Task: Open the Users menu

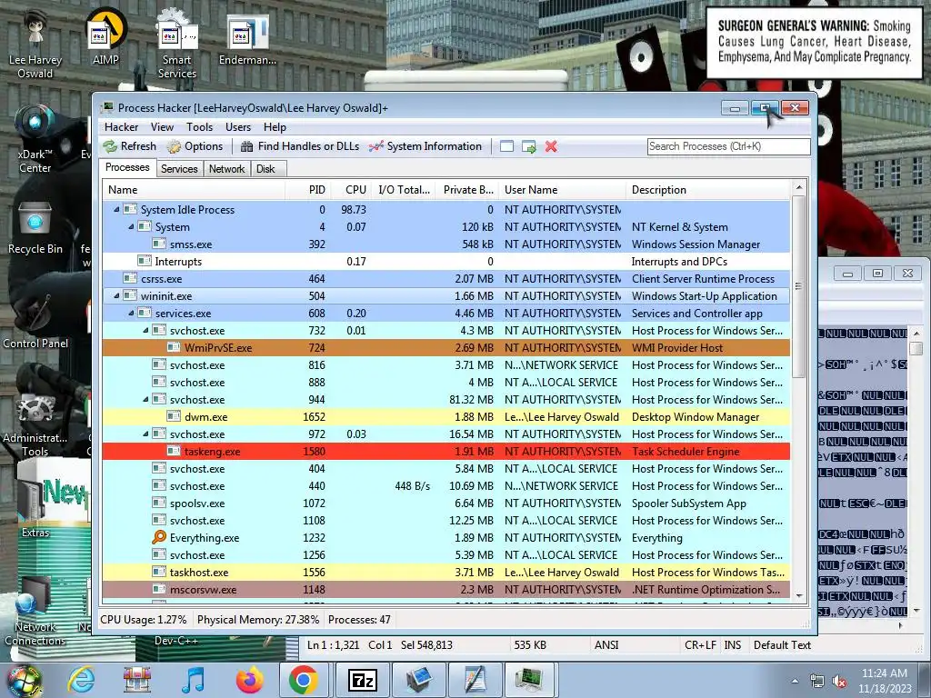Action: tap(237, 127)
